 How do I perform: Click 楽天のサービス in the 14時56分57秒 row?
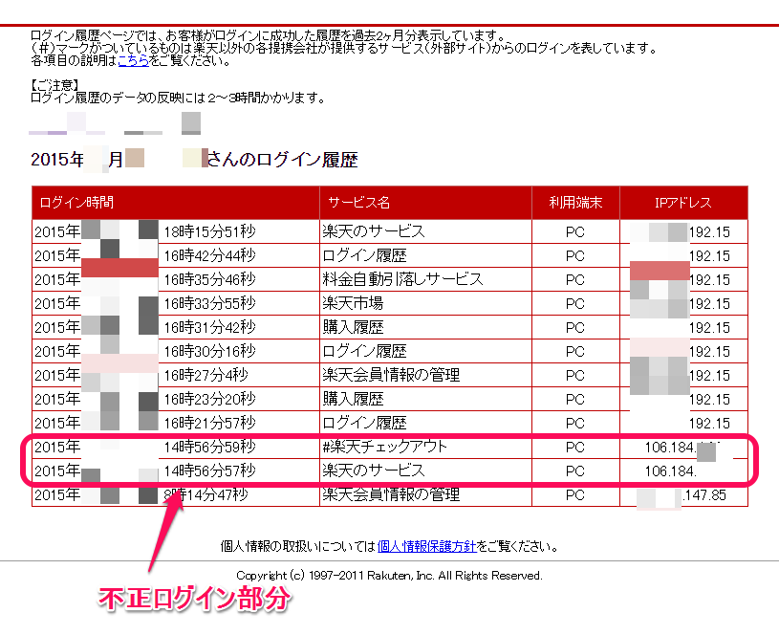pyautogui.click(x=374, y=470)
